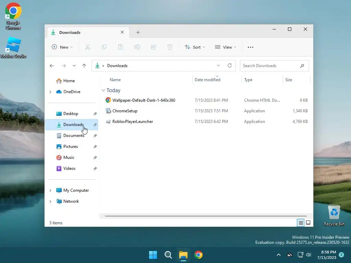This screenshot has width=351, height=263.
Task: Expand OneDrive in navigation pane
Action: tap(50, 92)
